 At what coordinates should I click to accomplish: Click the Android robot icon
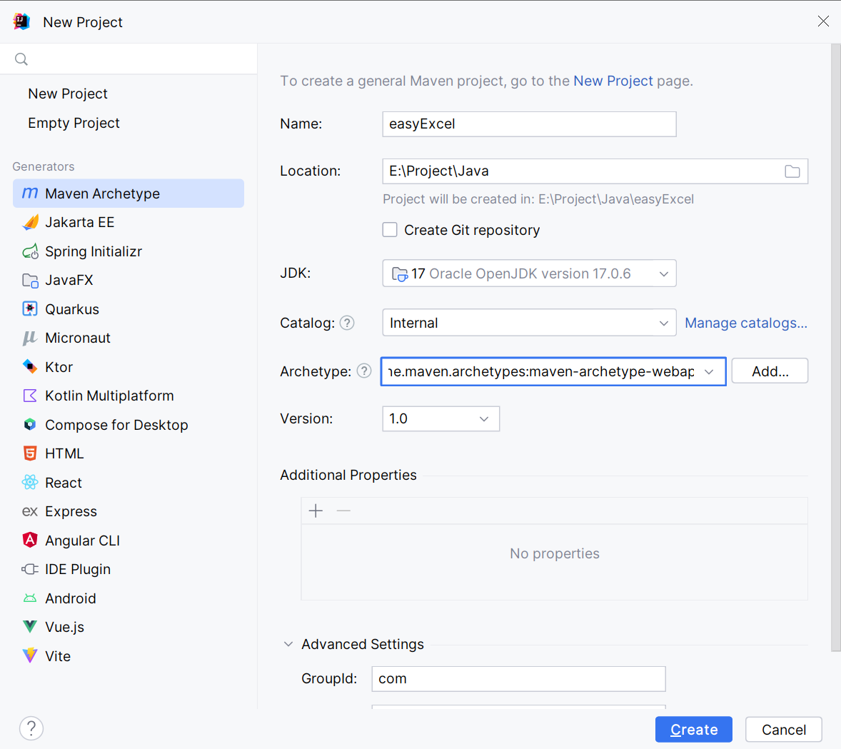coord(30,598)
